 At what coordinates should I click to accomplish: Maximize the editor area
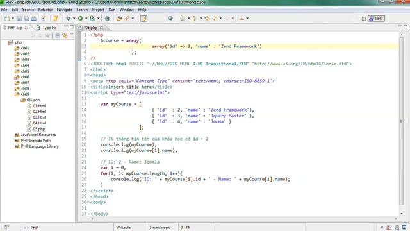tap(406, 27)
